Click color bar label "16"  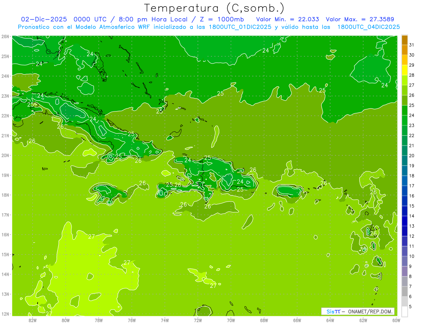point(412,196)
